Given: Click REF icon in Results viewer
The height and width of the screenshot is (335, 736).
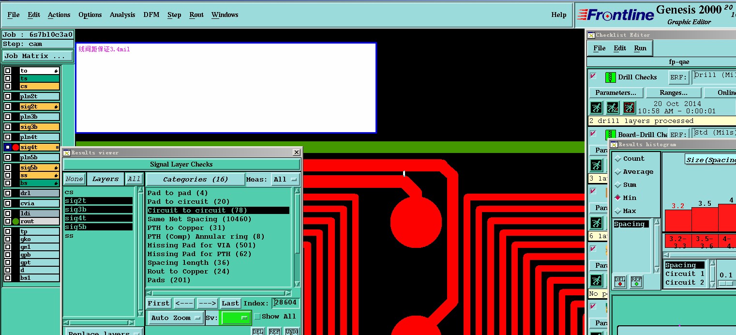Looking at the screenshot, I should click(274, 332).
